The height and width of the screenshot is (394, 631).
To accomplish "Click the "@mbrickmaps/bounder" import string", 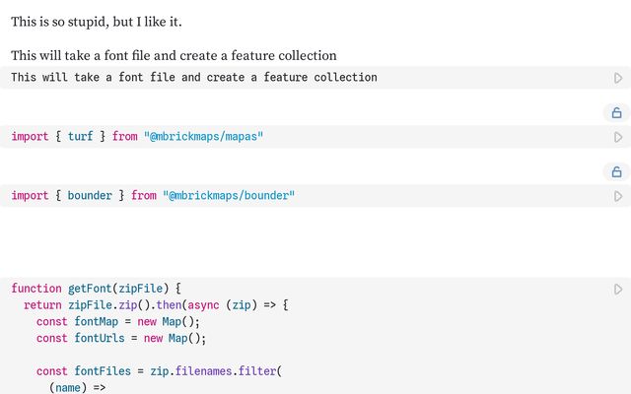I will [x=228, y=196].
